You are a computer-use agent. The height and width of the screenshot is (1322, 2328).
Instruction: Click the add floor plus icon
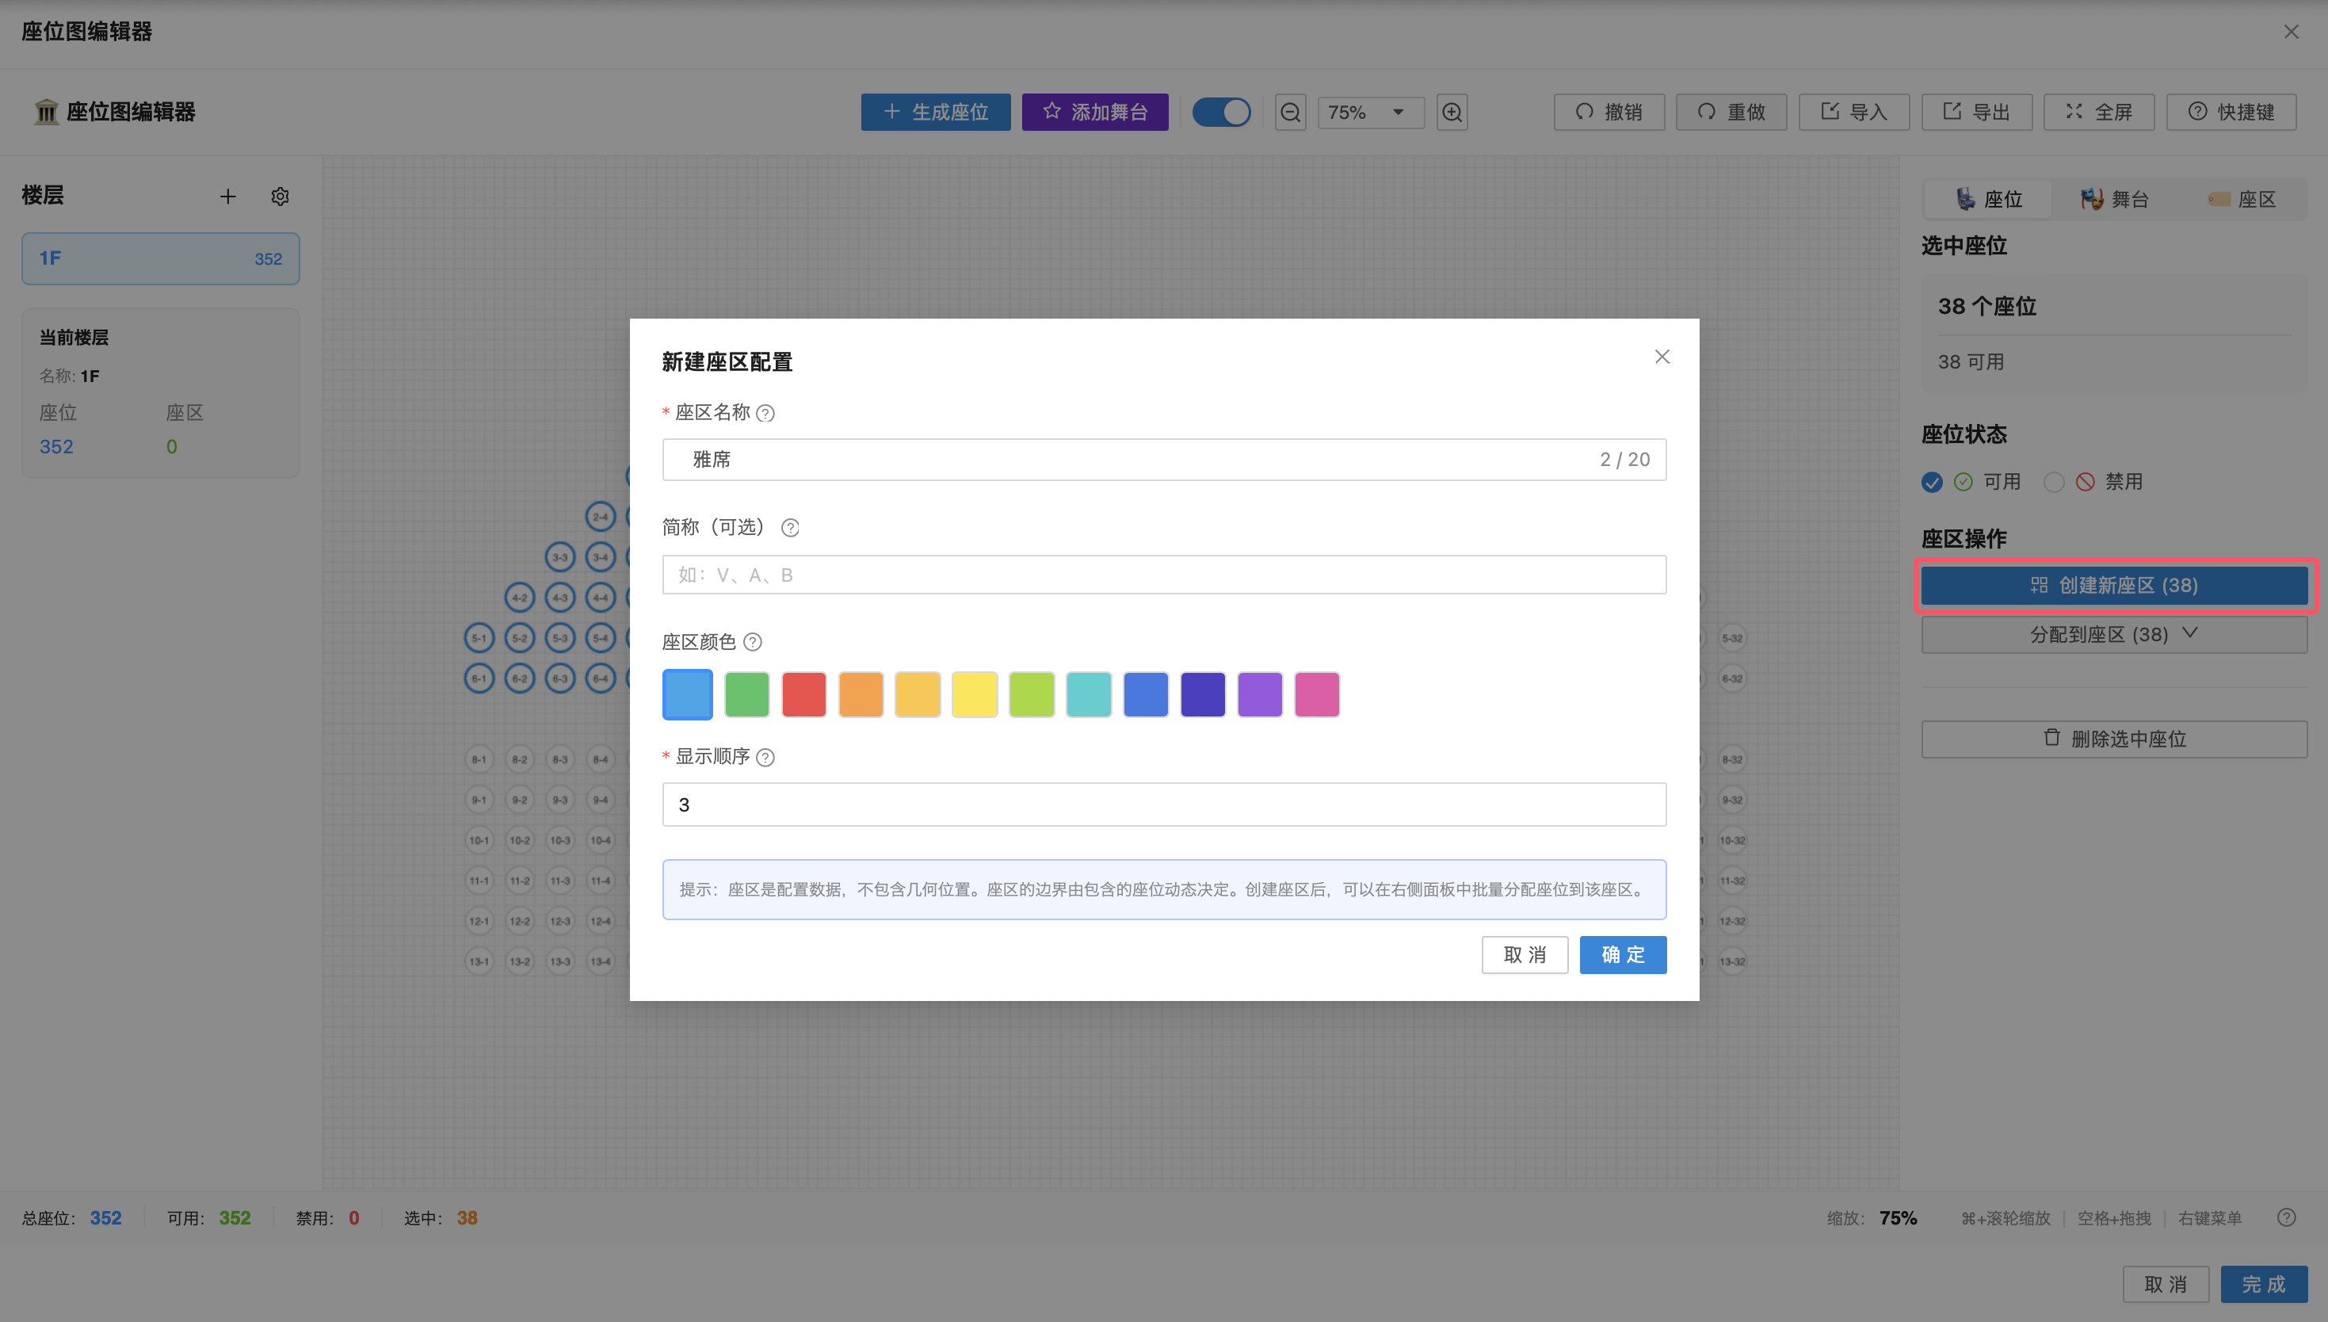click(x=228, y=196)
